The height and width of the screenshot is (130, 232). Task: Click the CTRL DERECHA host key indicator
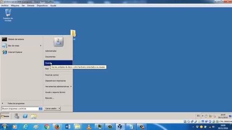click(x=225, y=122)
